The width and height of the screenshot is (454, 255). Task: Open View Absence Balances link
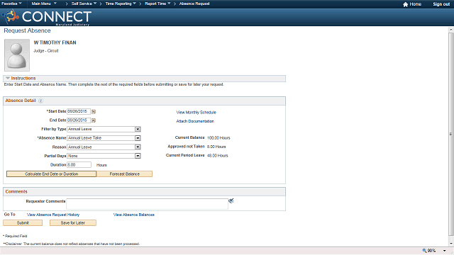click(134, 215)
